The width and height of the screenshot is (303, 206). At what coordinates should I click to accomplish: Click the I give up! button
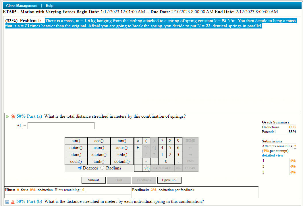click(169, 180)
